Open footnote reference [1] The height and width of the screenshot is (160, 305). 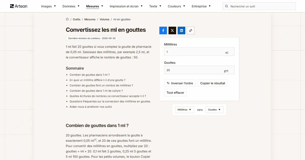pos(95,139)
